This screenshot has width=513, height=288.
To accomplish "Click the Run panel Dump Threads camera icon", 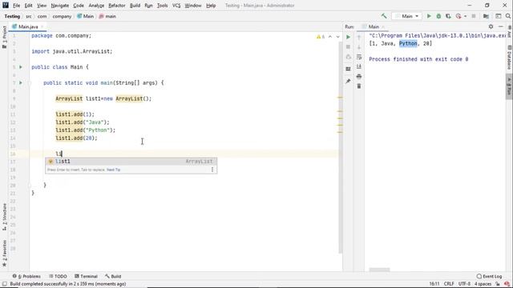I will [348, 57].
